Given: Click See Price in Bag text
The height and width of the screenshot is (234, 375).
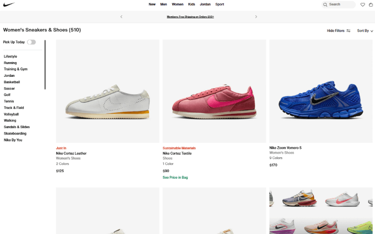Looking at the screenshot, I should [x=175, y=178].
